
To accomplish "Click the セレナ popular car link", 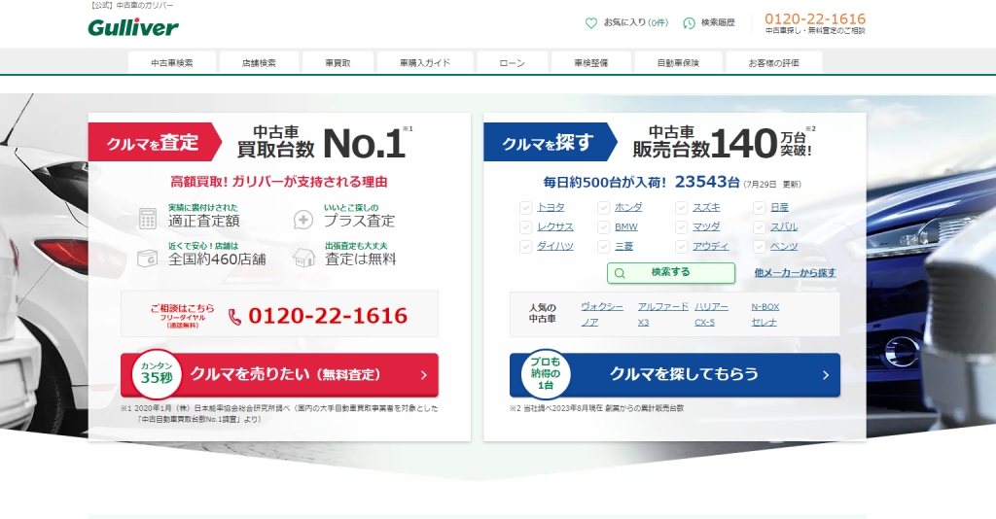I will (x=765, y=323).
